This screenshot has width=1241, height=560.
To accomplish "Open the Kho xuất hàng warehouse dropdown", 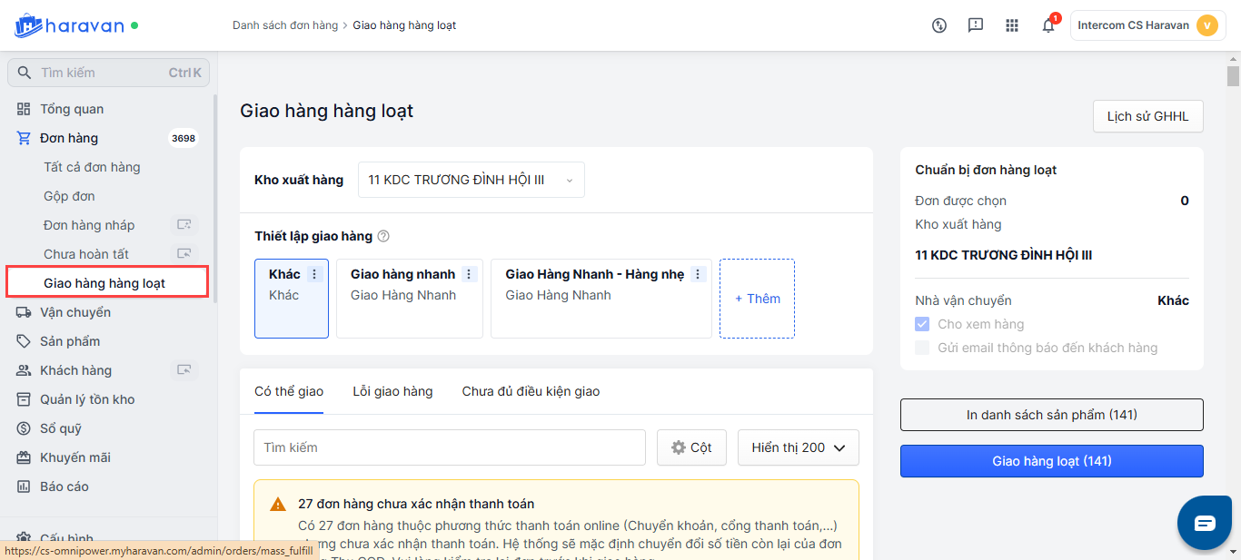I will (x=471, y=180).
